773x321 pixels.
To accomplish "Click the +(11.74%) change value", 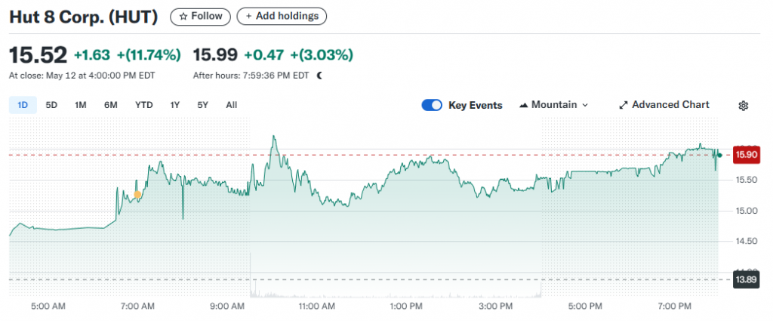I will click(149, 54).
